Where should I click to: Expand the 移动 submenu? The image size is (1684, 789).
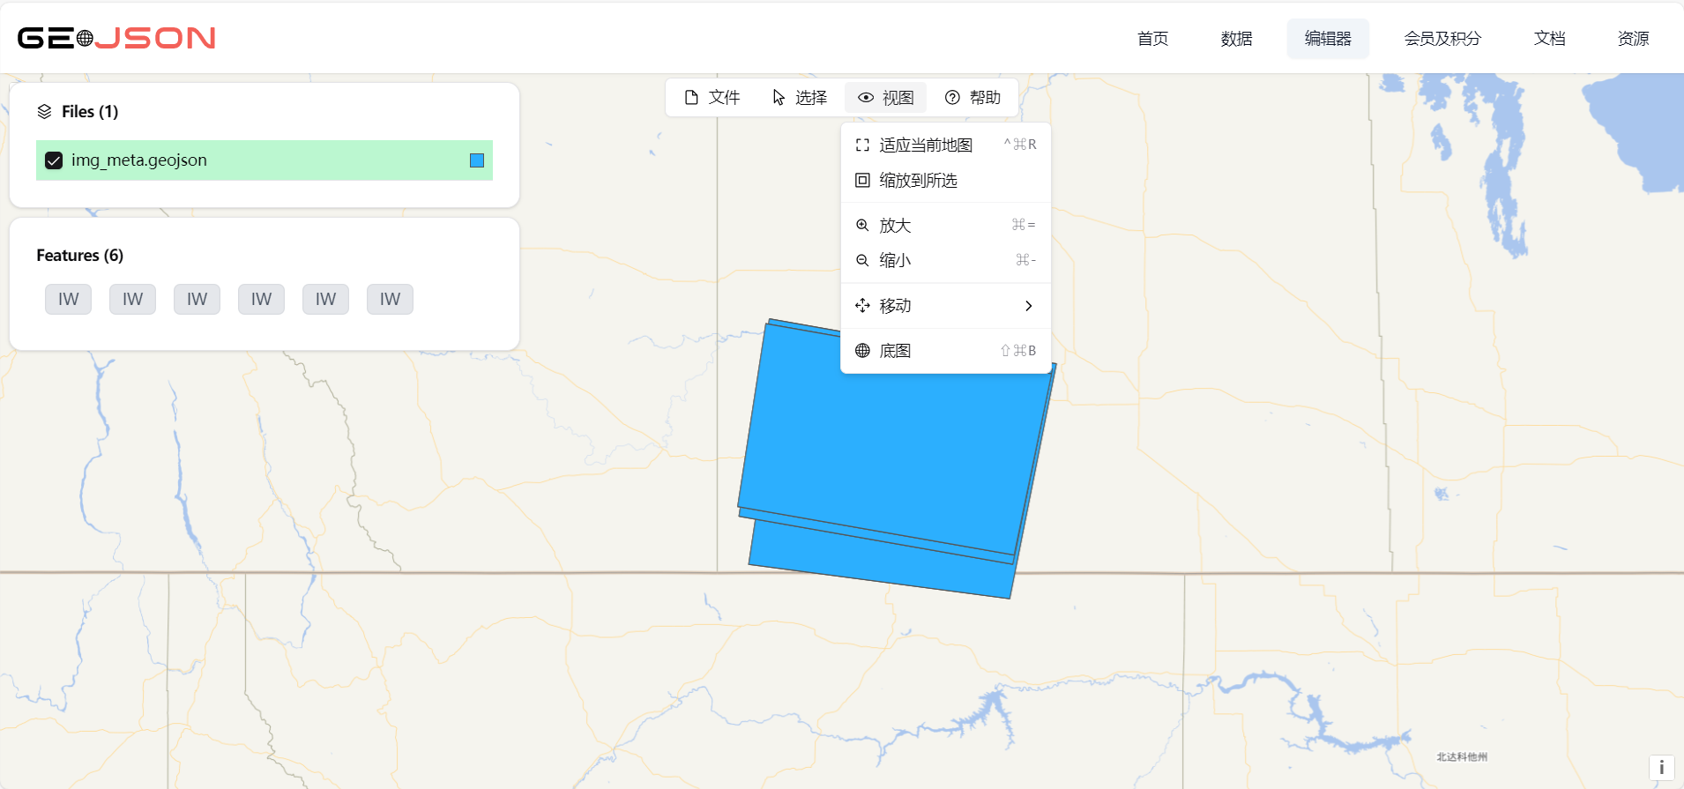[946, 305]
